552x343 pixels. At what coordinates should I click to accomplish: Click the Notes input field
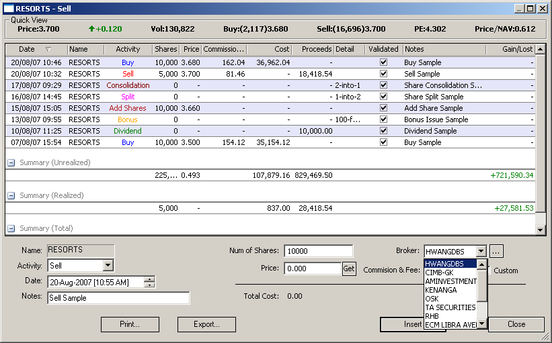point(118,298)
